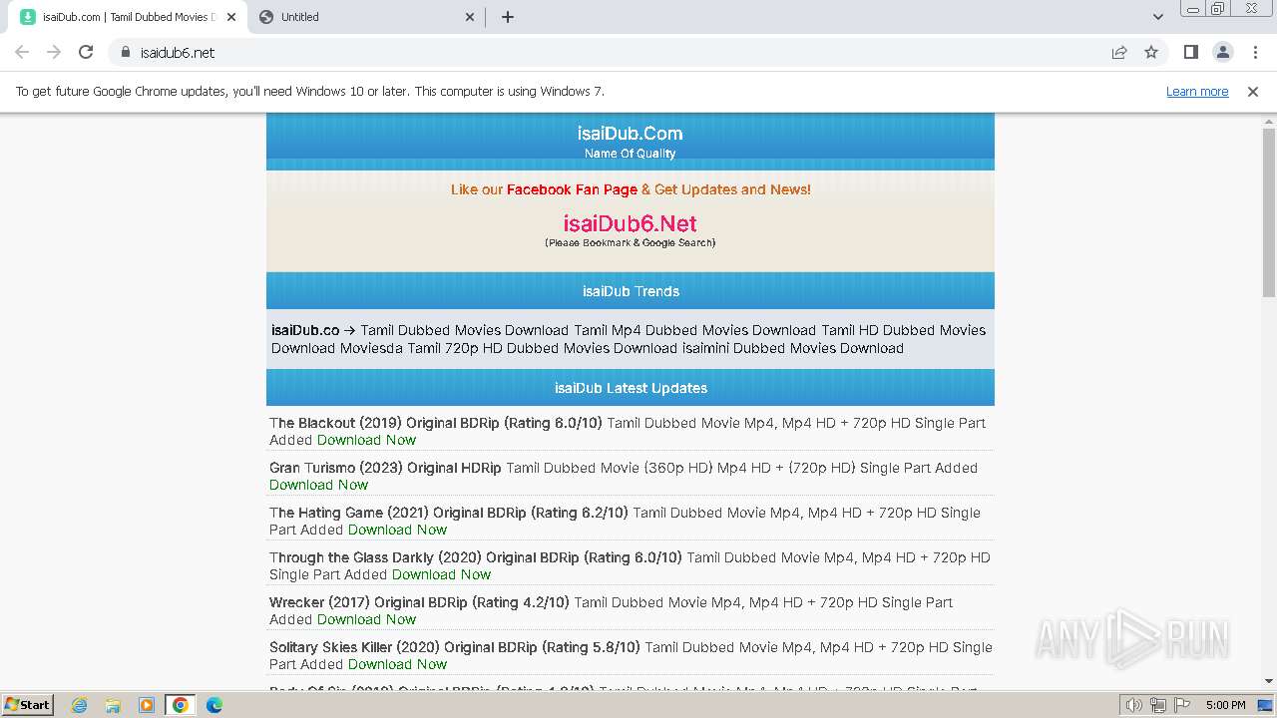Close the Untitled tab

coord(471,17)
